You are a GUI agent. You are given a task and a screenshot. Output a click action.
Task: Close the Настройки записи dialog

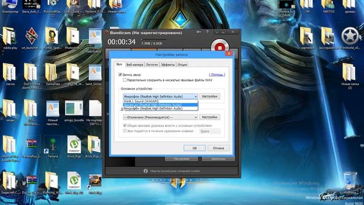[229, 54]
